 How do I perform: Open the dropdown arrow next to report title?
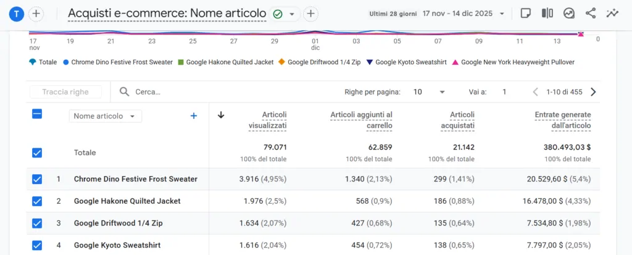pyautogui.click(x=292, y=14)
